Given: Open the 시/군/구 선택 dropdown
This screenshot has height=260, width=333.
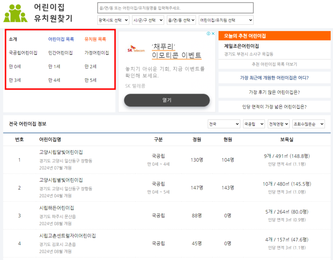Looking at the screenshot, I should pyautogui.click(x=148, y=20).
